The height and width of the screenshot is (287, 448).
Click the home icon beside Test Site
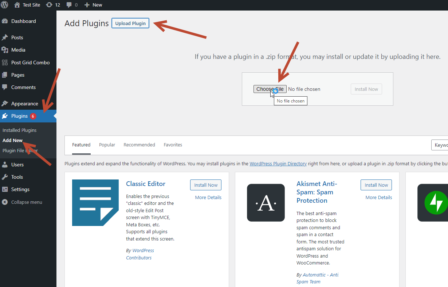[x=17, y=5]
